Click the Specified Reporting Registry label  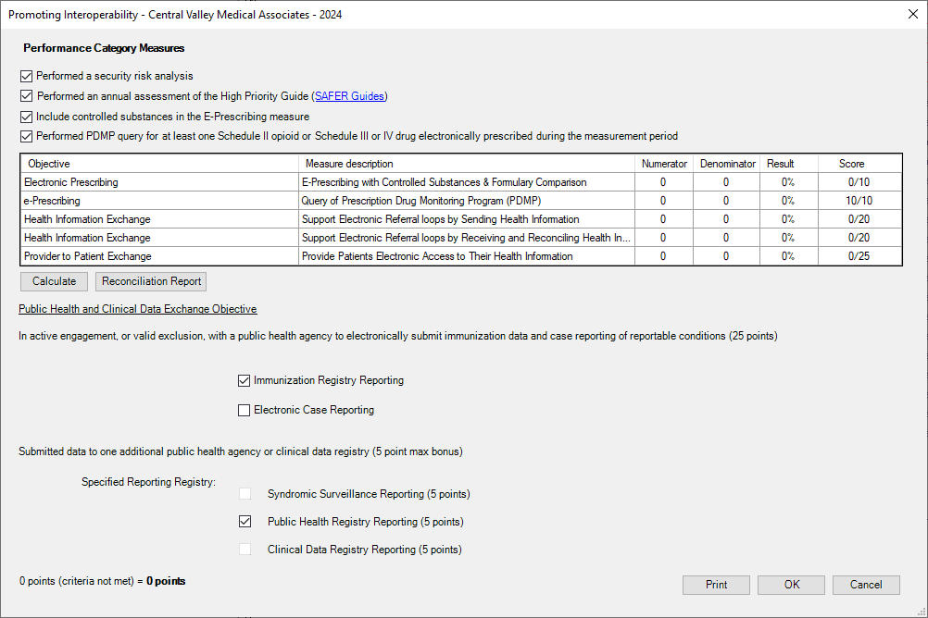point(148,482)
